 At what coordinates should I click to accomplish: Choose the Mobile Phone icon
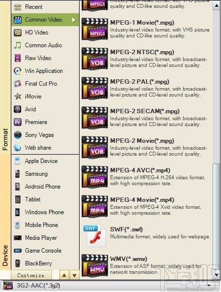point(18,225)
